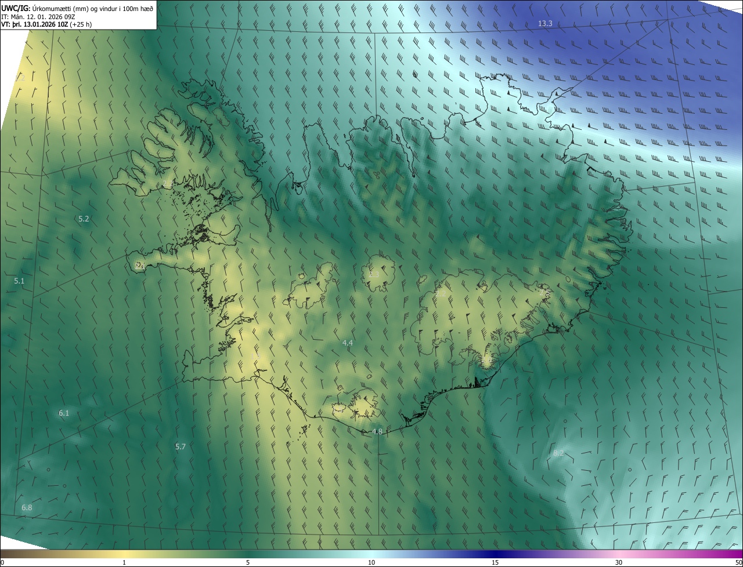The height and width of the screenshot is (567, 743).
Task: Click the 'IT: Mán. 12. 01. 2026 09Z' line
Action: (38, 16)
